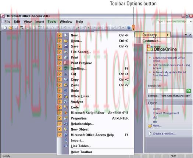Open the task pane dropdown arrow
The height and width of the screenshot is (158, 193).
(186, 34)
